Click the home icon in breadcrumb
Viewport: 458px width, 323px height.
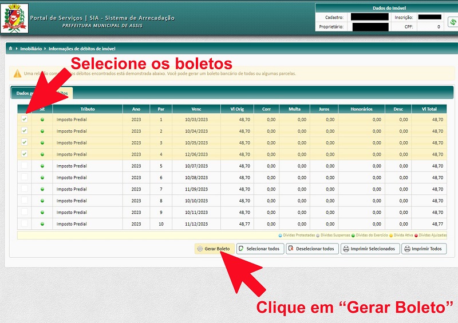(x=10, y=49)
